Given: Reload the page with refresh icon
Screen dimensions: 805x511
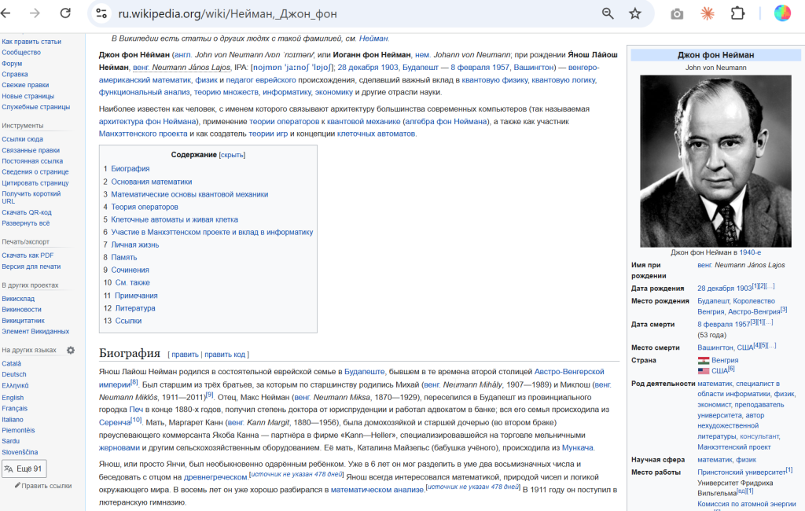Looking at the screenshot, I should pos(65,13).
